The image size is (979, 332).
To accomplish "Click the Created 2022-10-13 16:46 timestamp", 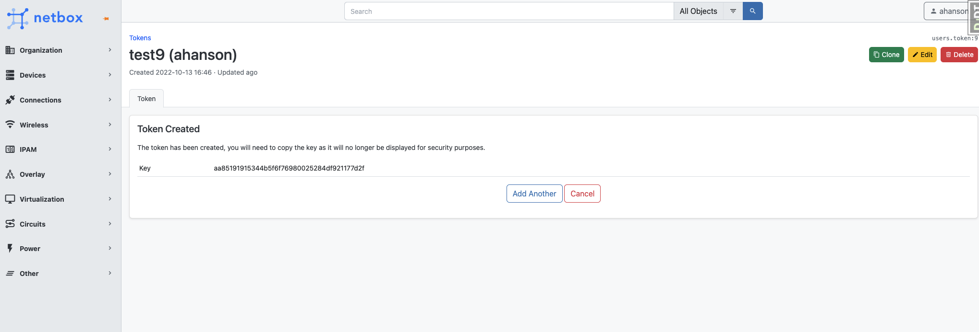I will [170, 72].
